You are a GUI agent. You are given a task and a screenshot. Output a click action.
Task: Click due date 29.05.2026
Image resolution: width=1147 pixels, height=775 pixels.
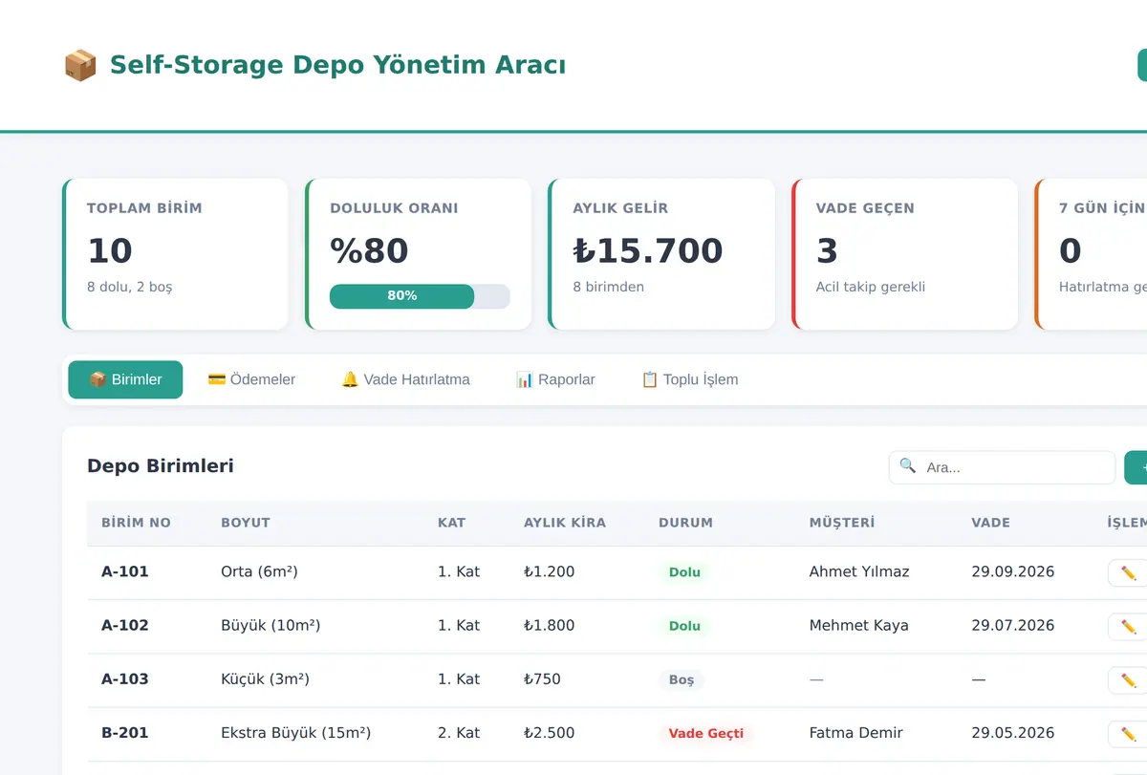tap(1013, 732)
